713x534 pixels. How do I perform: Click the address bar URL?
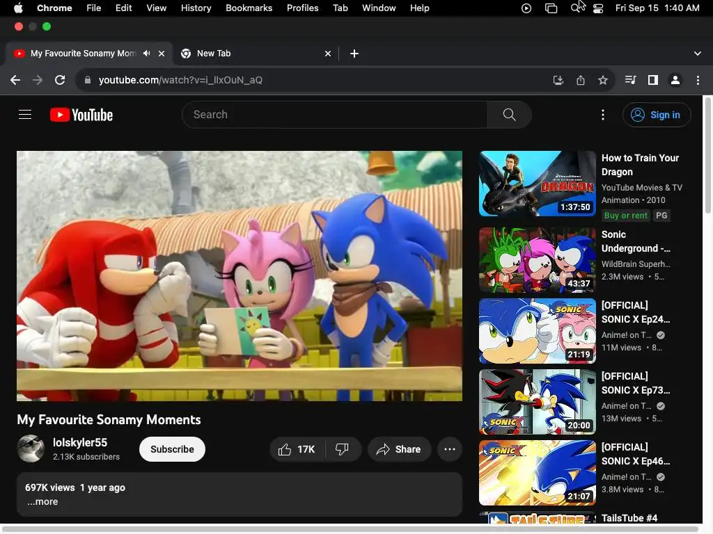[x=180, y=81]
